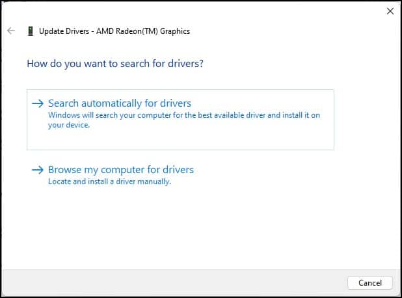Click the arrow beside Browse my computer

click(x=38, y=170)
